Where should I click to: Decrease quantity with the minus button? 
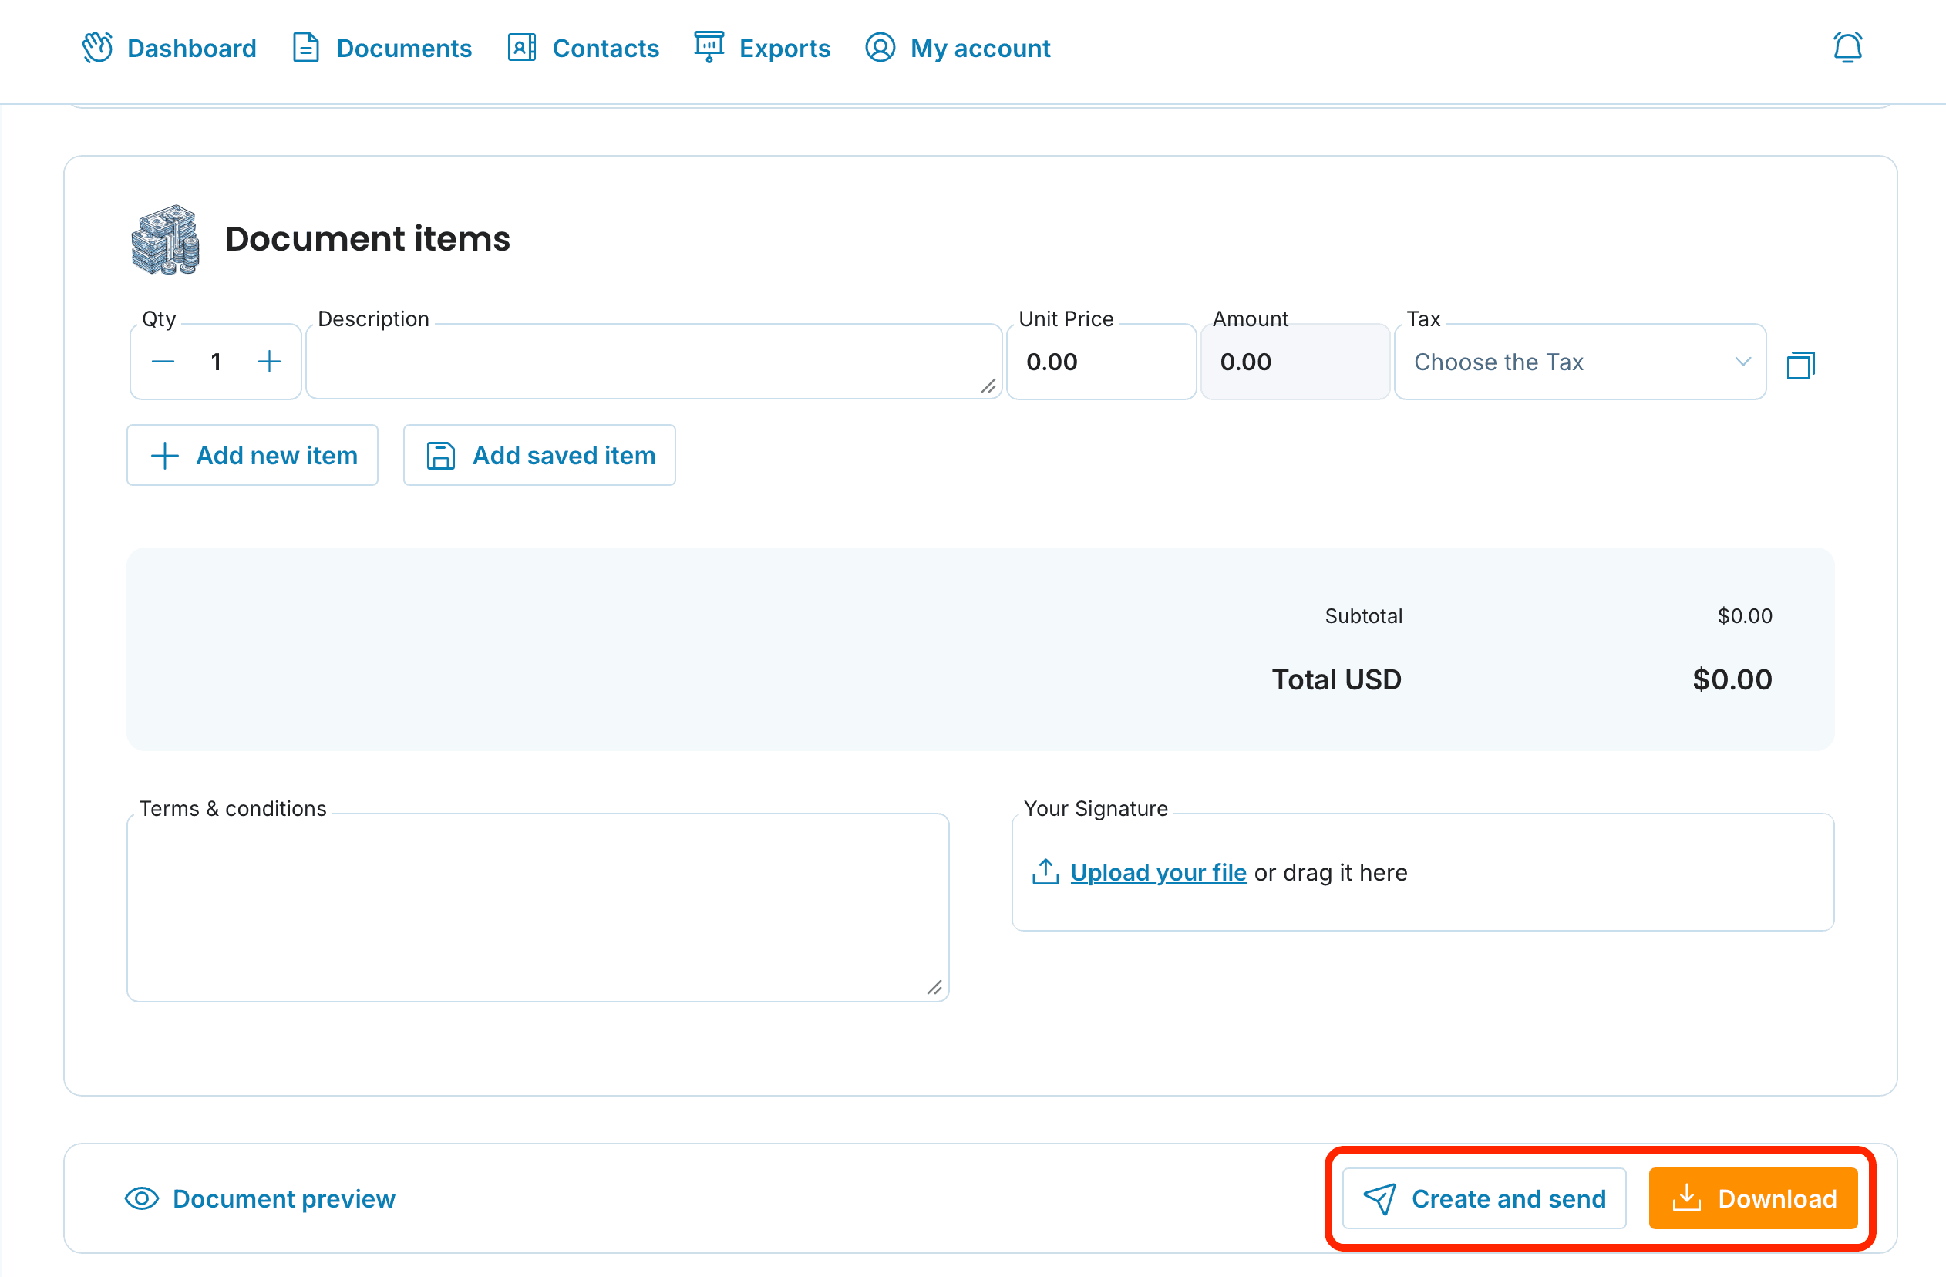point(163,362)
